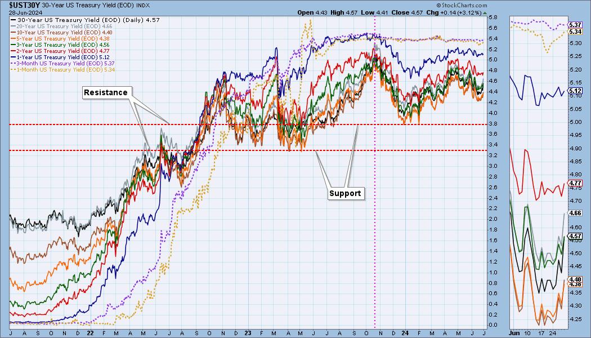591x338 pixels.
Task: Click the 0.0 label on main chart y-axis
Action: [x=492, y=325]
